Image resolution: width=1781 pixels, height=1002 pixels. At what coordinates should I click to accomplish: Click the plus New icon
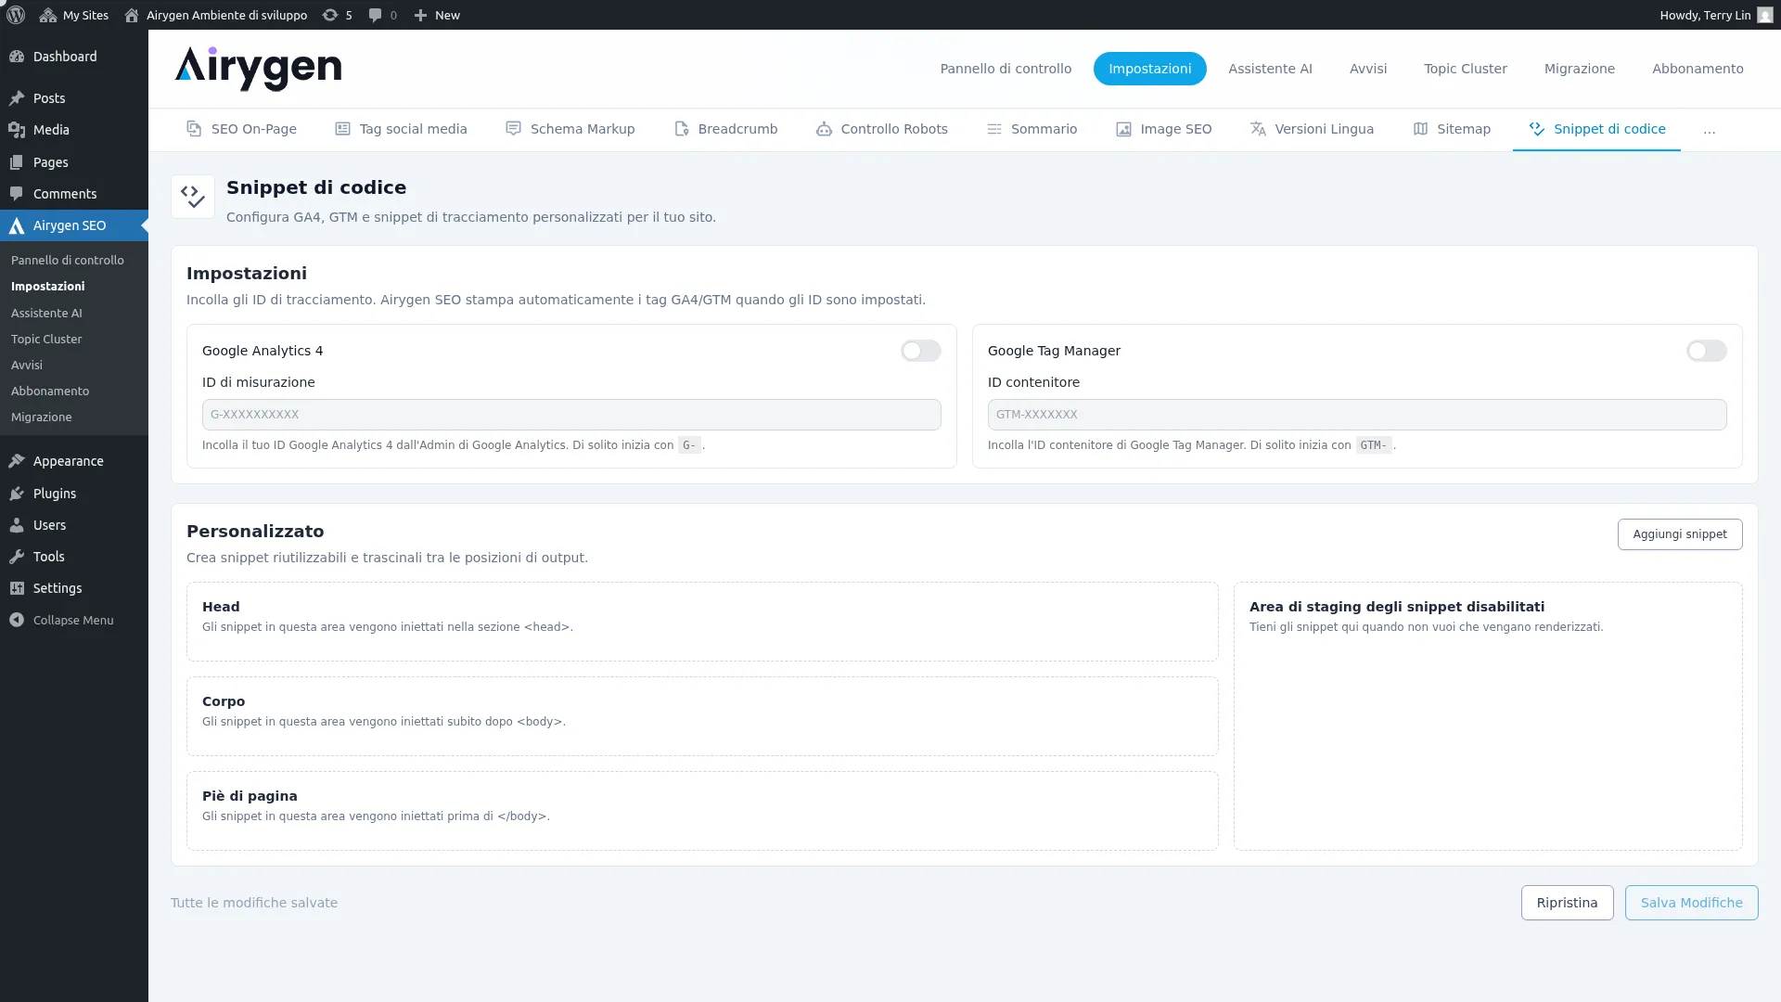point(420,15)
